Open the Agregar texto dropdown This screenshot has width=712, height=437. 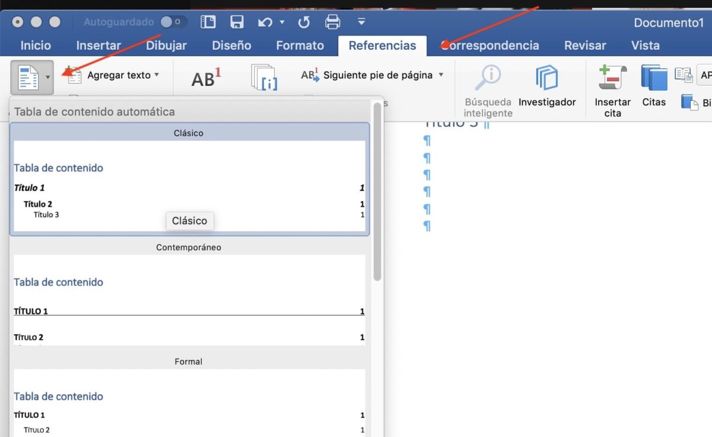(156, 75)
